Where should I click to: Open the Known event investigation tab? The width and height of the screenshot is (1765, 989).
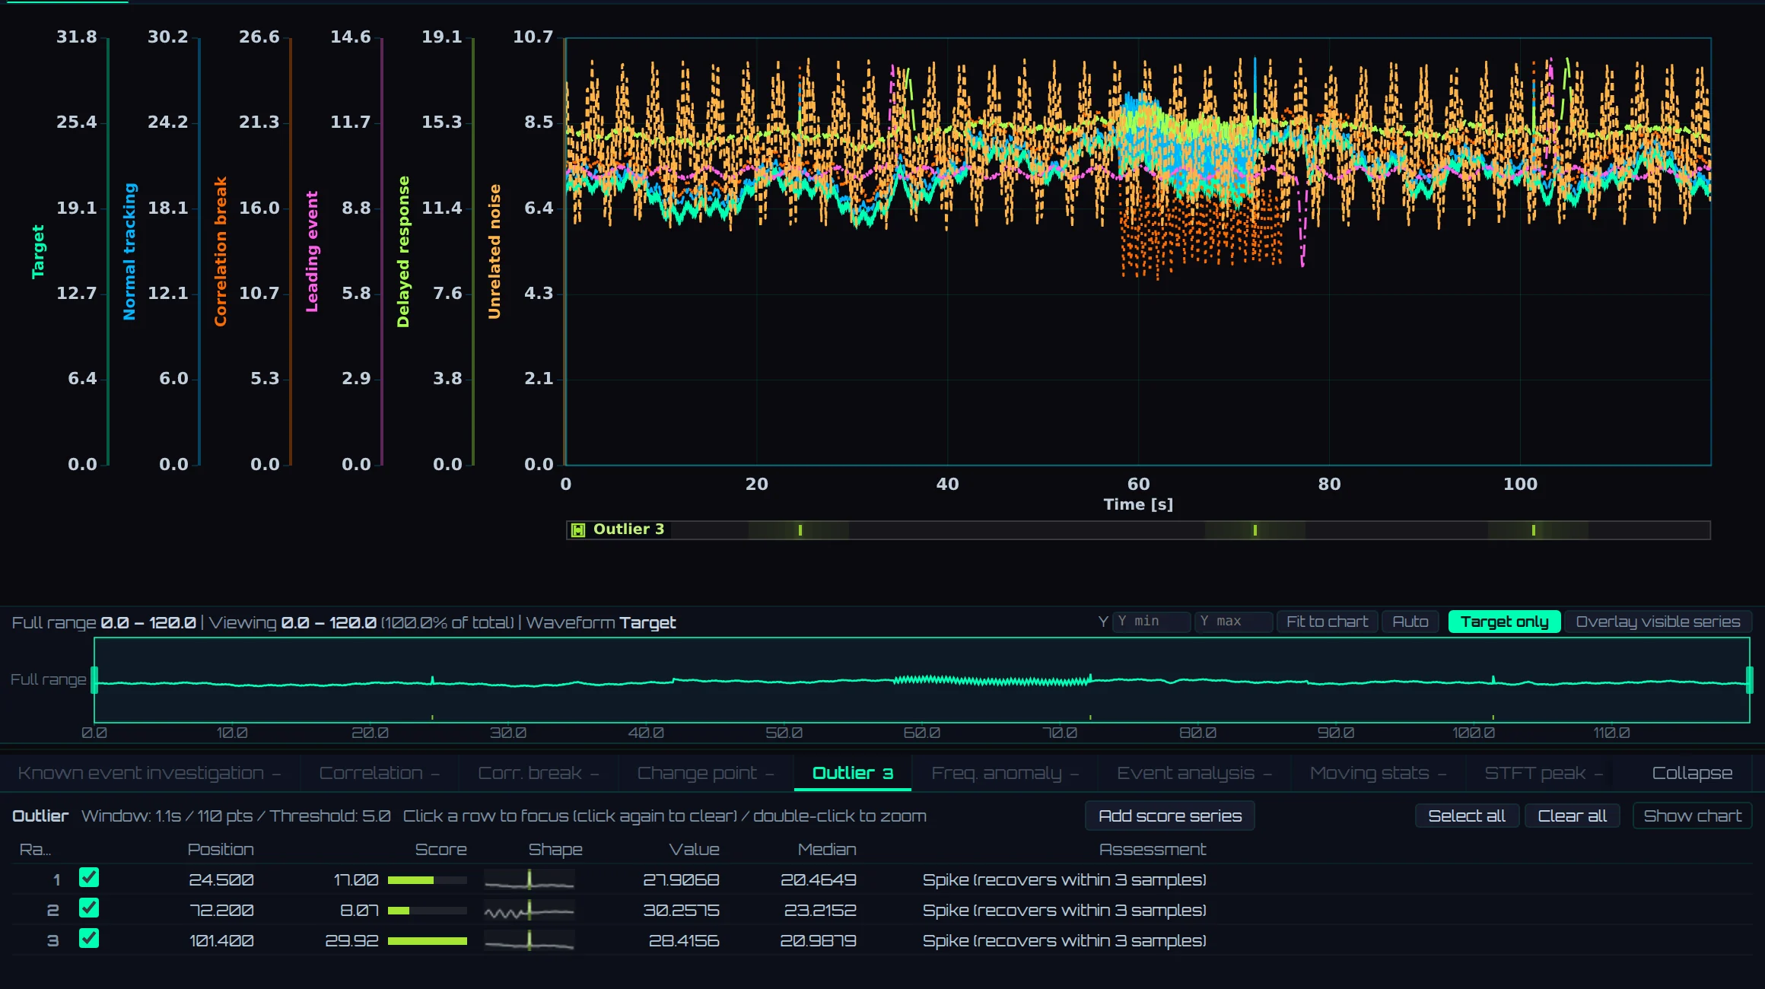click(149, 773)
